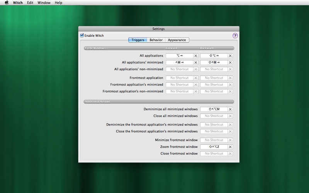Set shortcut for Close all minimized windows
The height and width of the screenshot is (193, 309).
tap(214, 116)
